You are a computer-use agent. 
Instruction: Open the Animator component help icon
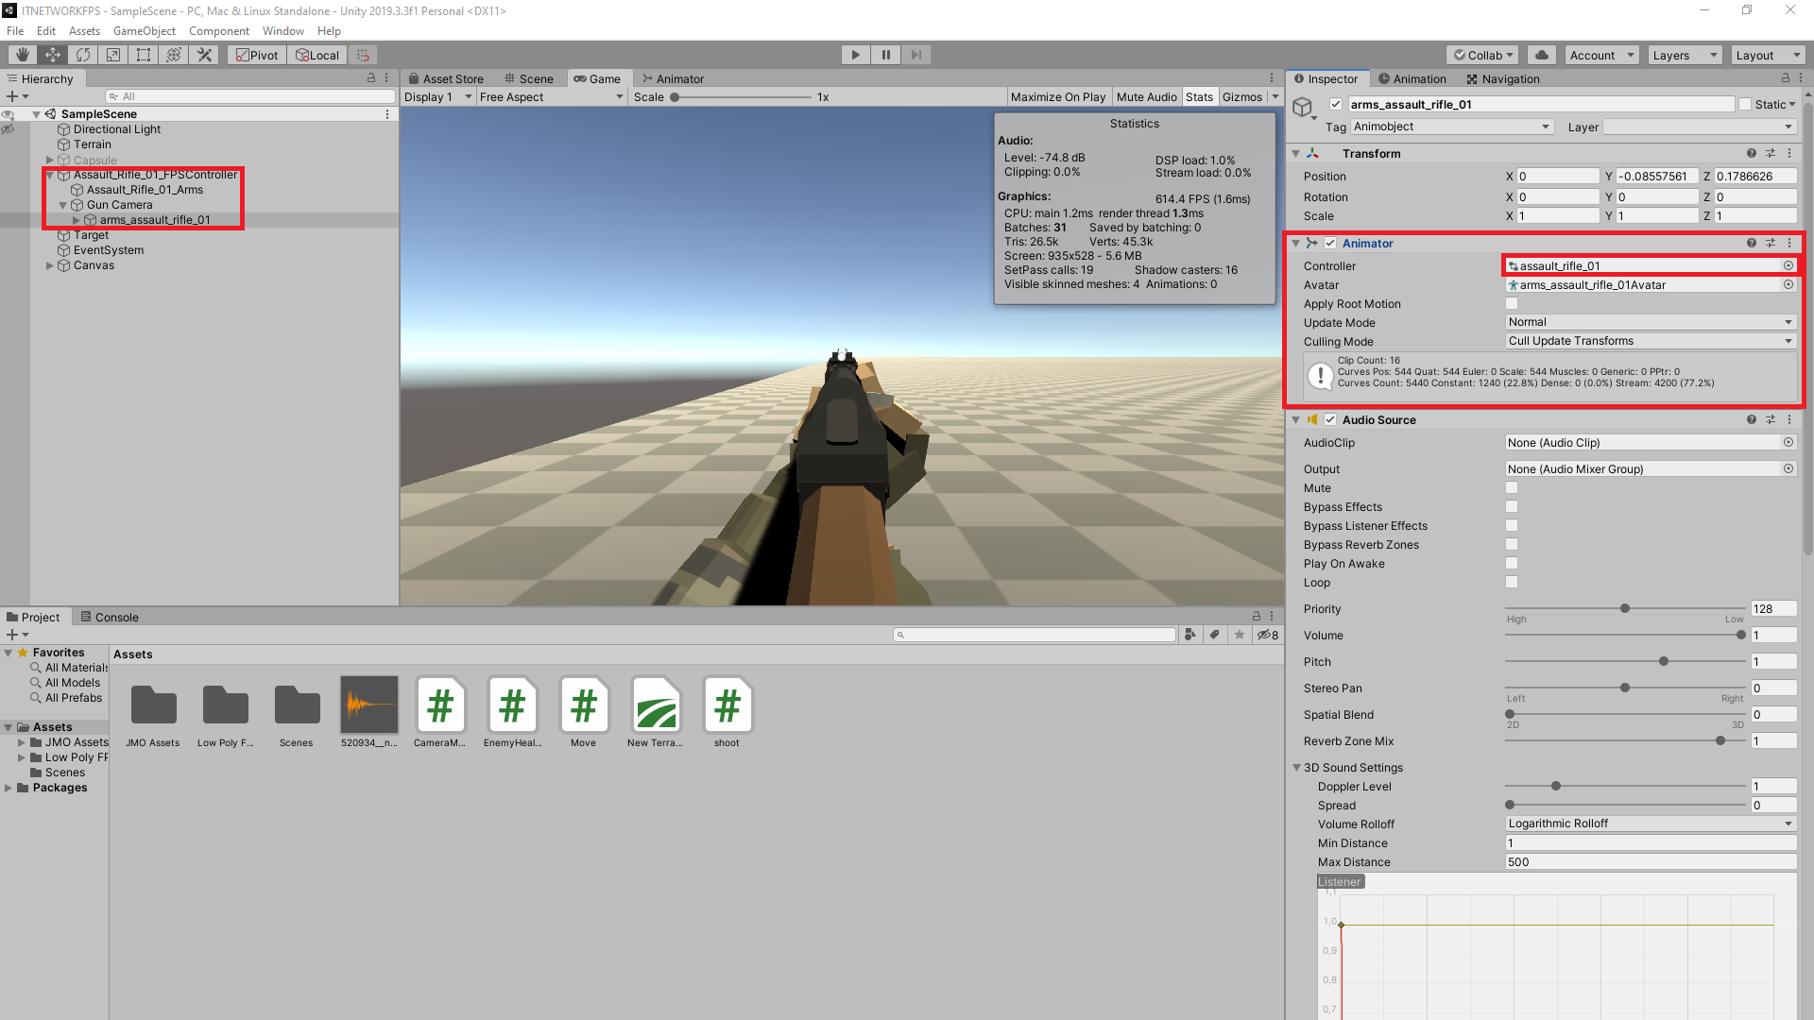(x=1752, y=243)
